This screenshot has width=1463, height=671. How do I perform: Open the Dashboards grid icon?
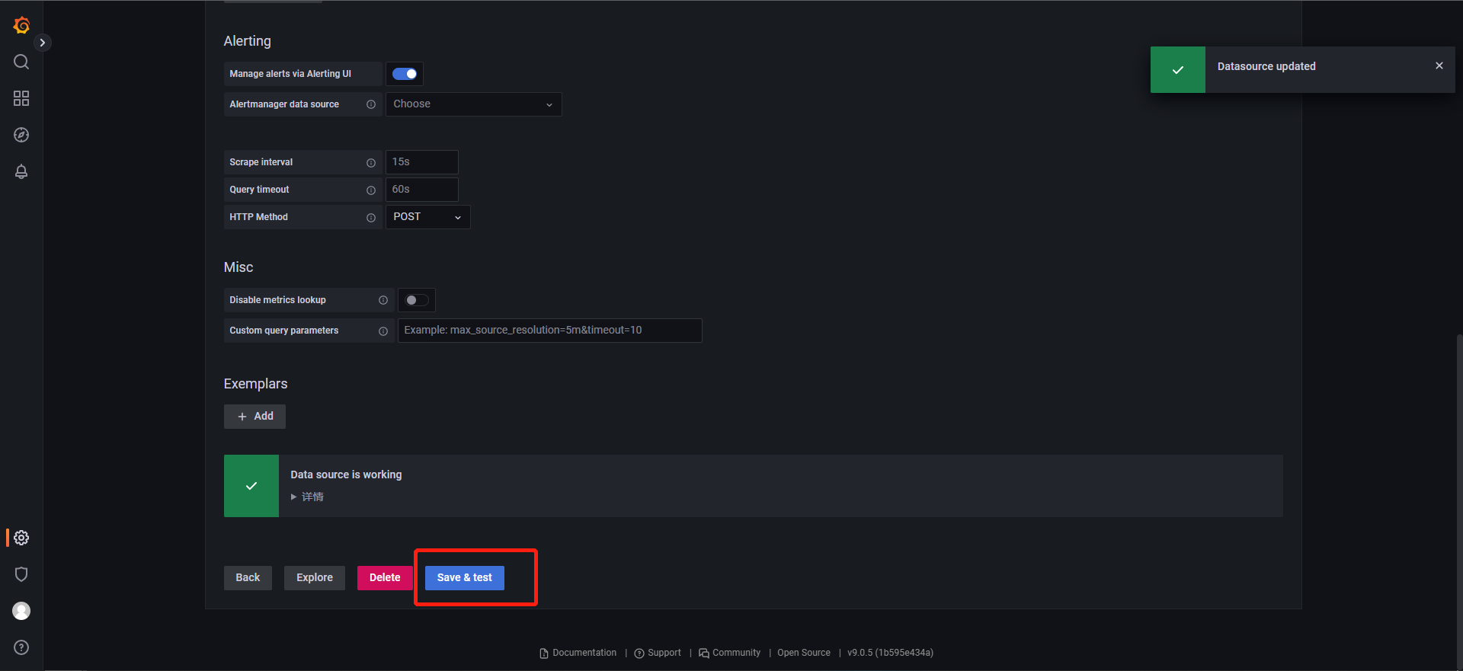pyautogui.click(x=21, y=98)
